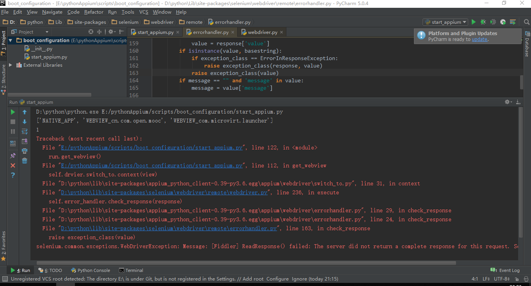Click the Project panel horizontal scrollbar

[50, 94]
